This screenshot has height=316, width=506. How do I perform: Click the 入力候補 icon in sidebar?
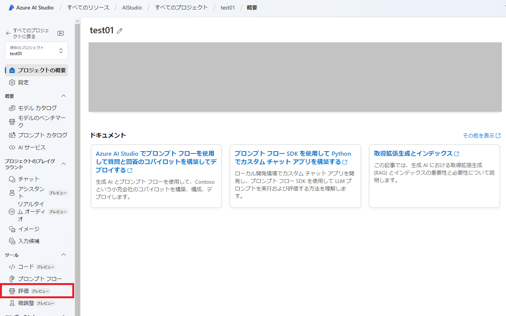[x=12, y=241]
